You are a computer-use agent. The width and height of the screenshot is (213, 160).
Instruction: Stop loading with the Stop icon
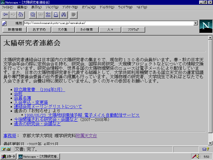tap(74, 15)
